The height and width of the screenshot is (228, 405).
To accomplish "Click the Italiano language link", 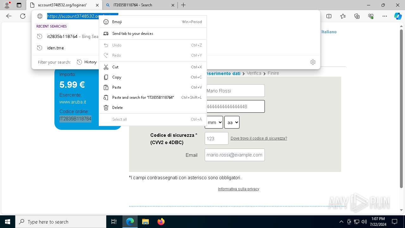I will (329, 32).
